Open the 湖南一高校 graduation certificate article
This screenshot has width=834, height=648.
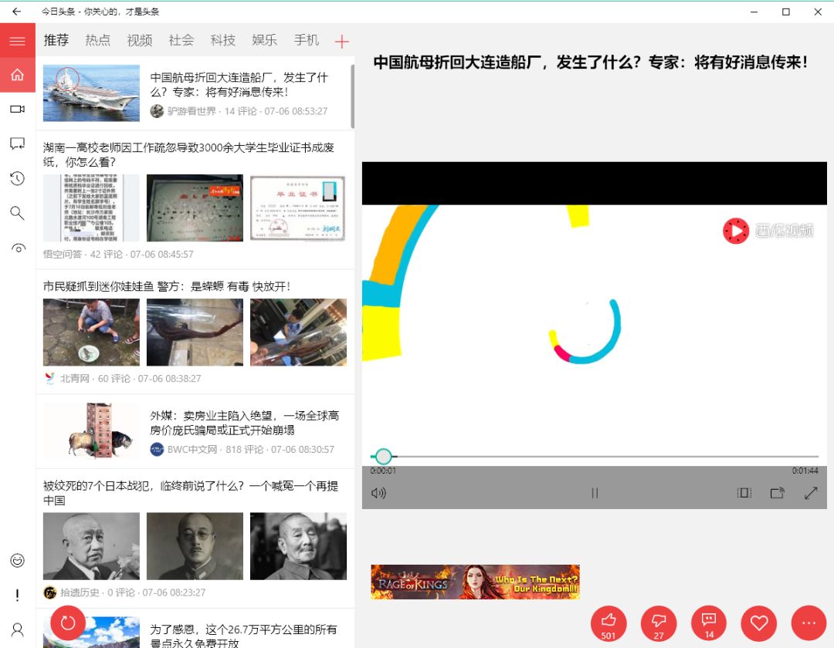[x=188, y=154]
